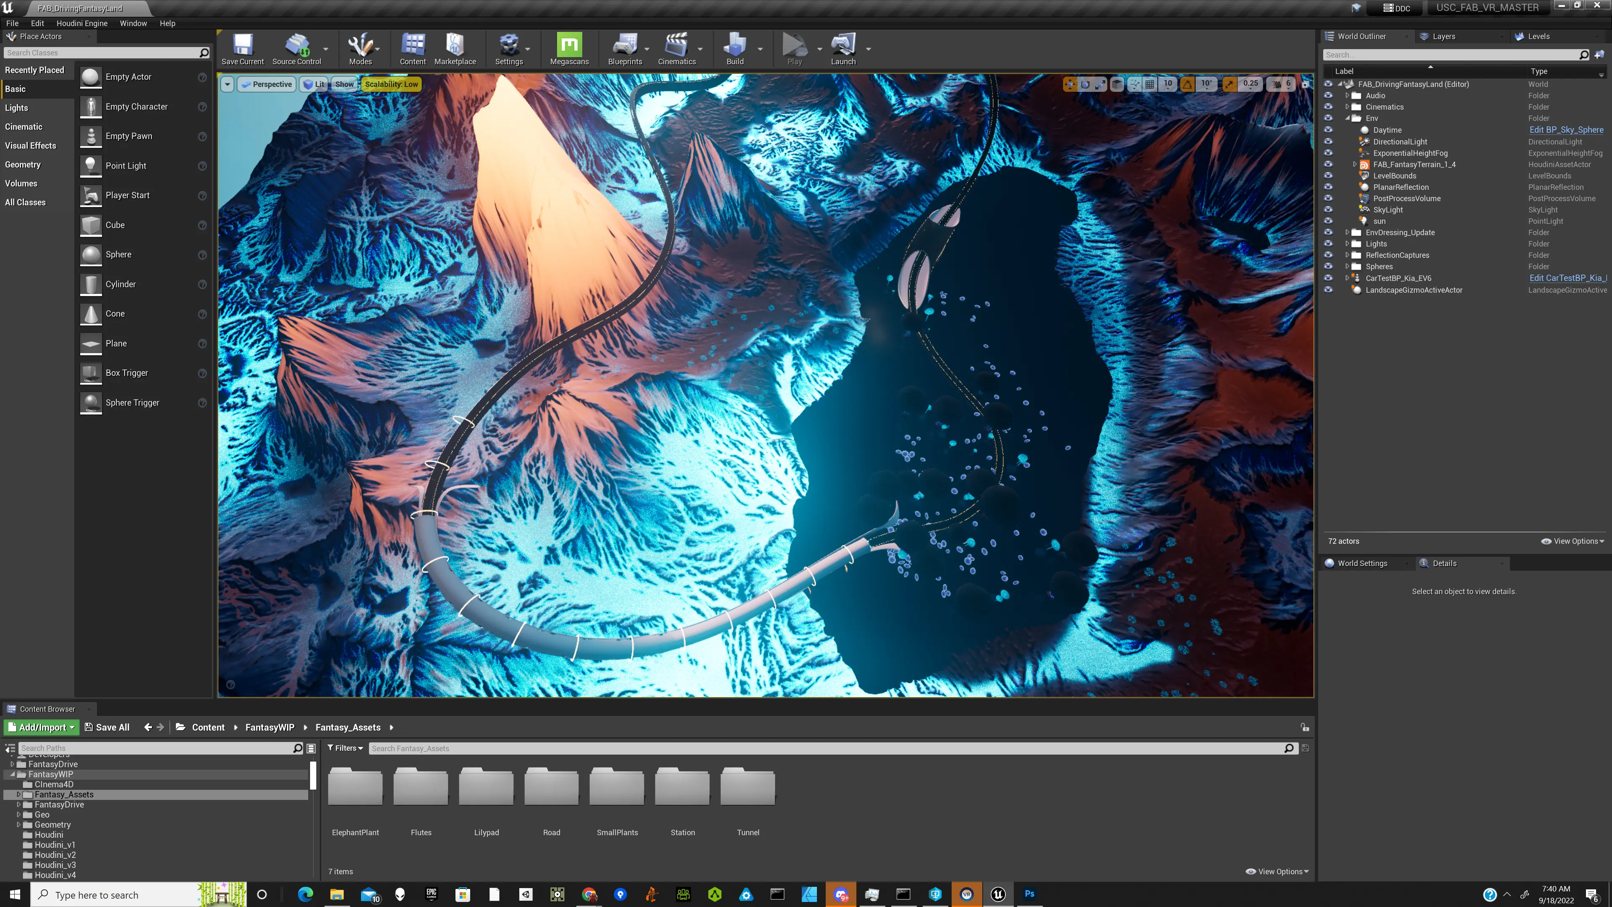Open the Blueprints toolbar icon
The height and width of the screenshot is (907, 1612).
point(625,49)
